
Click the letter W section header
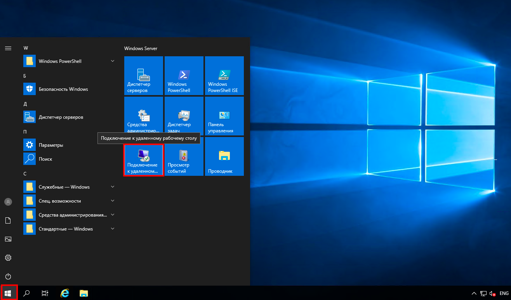[x=26, y=48]
